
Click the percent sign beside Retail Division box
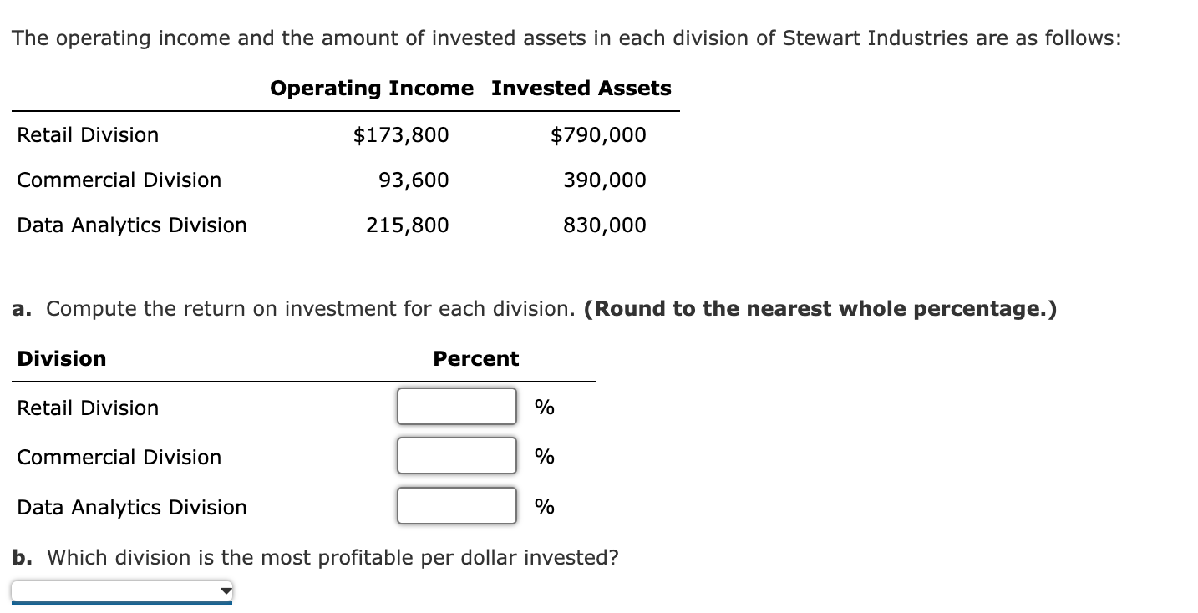pos(543,407)
